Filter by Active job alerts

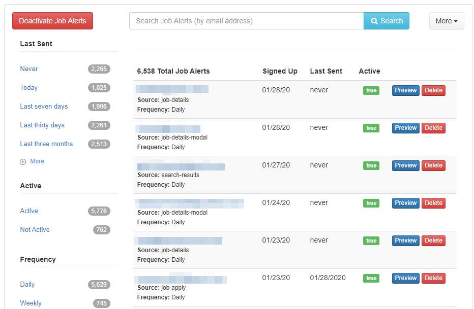click(x=29, y=211)
